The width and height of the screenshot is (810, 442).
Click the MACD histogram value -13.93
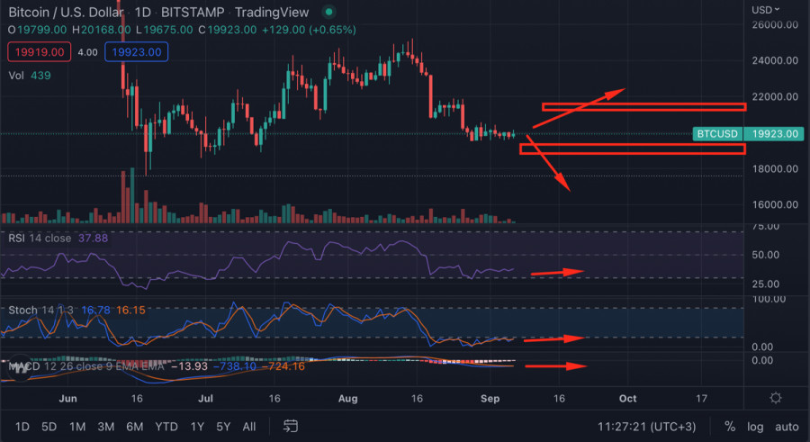point(189,366)
